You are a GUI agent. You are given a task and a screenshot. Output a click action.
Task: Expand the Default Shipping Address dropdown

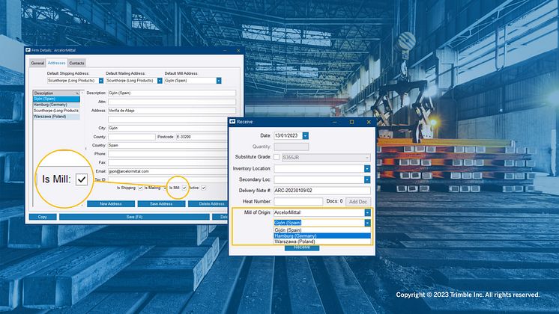coord(101,81)
